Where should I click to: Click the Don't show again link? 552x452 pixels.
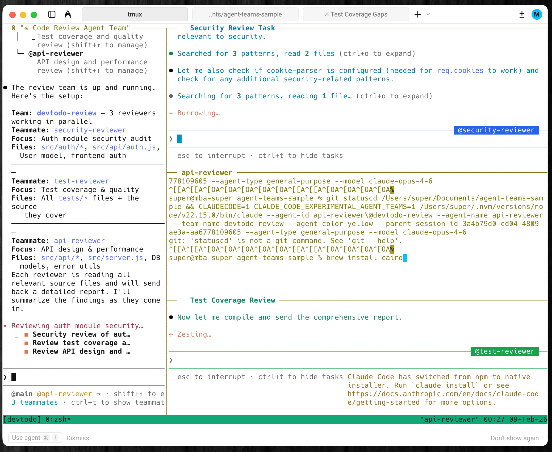click(x=515, y=438)
